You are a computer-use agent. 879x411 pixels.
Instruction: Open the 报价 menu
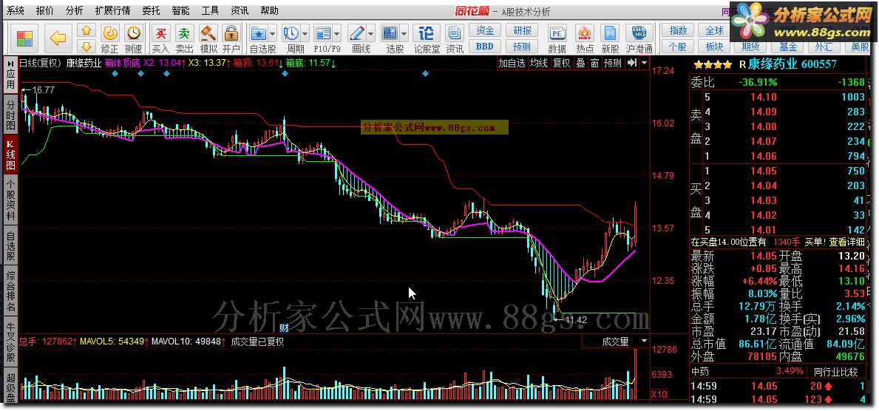45,10
